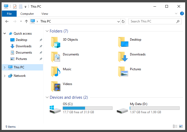Switch to details view in status bar

point(175,127)
